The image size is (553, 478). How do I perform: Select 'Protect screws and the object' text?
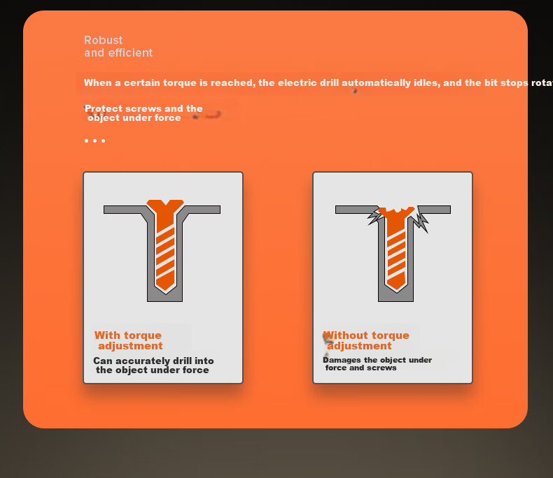[143, 113]
